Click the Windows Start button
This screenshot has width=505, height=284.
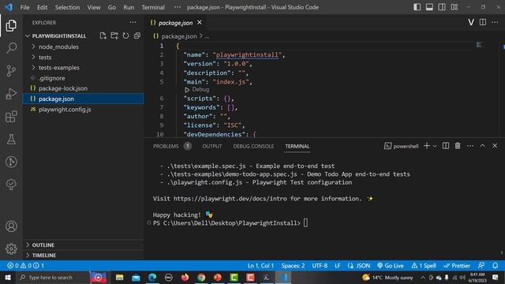(x=8, y=277)
